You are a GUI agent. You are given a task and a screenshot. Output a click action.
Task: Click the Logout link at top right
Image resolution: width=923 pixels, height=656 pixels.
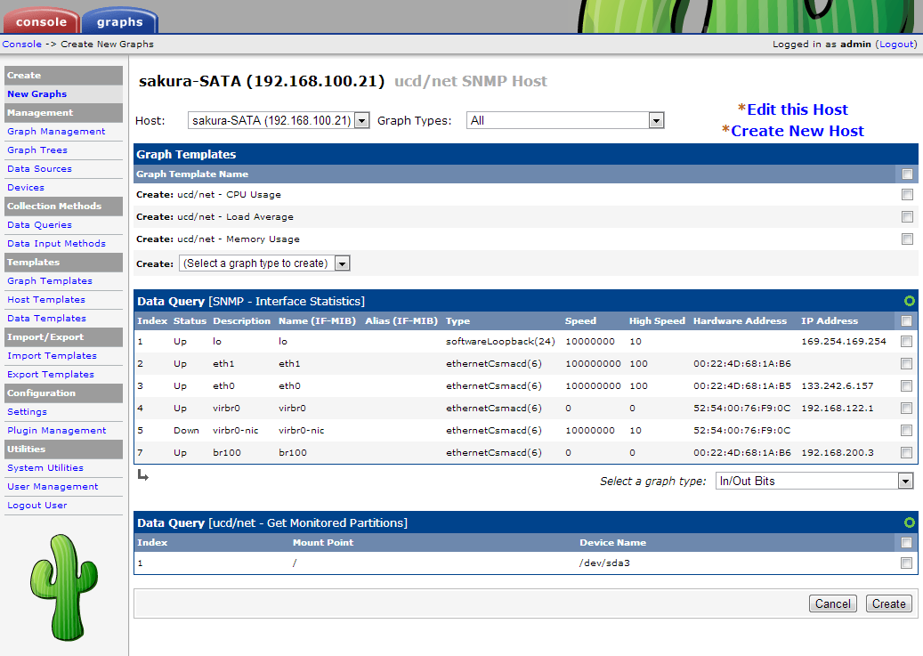click(x=895, y=44)
